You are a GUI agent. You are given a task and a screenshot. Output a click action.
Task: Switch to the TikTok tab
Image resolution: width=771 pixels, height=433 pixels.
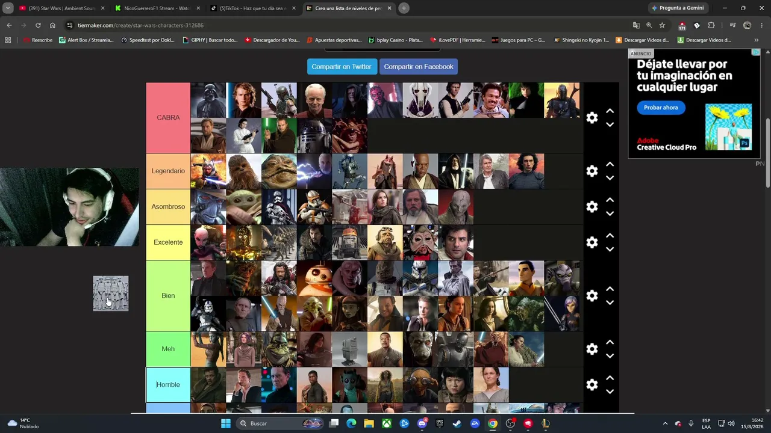click(x=252, y=8)
